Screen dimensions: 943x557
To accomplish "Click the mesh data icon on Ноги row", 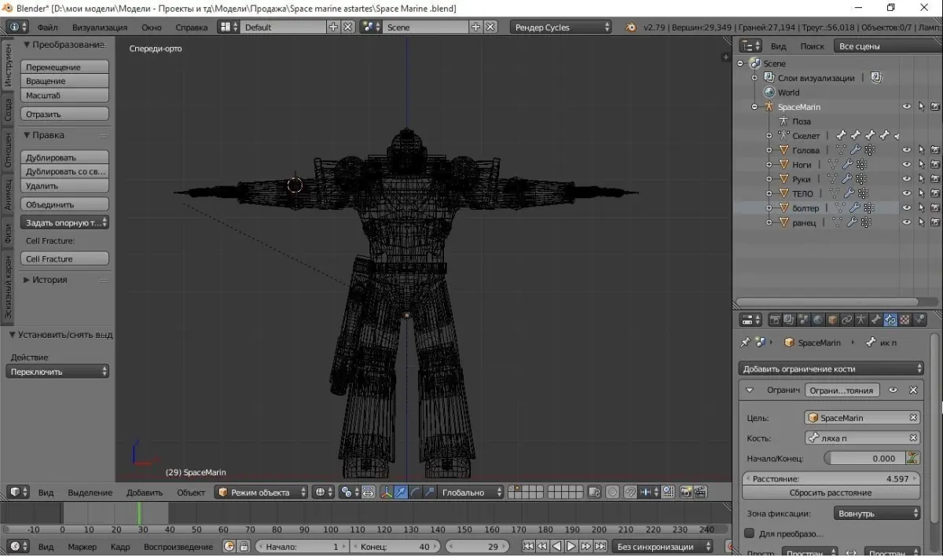I will click(x=833, y=165).
